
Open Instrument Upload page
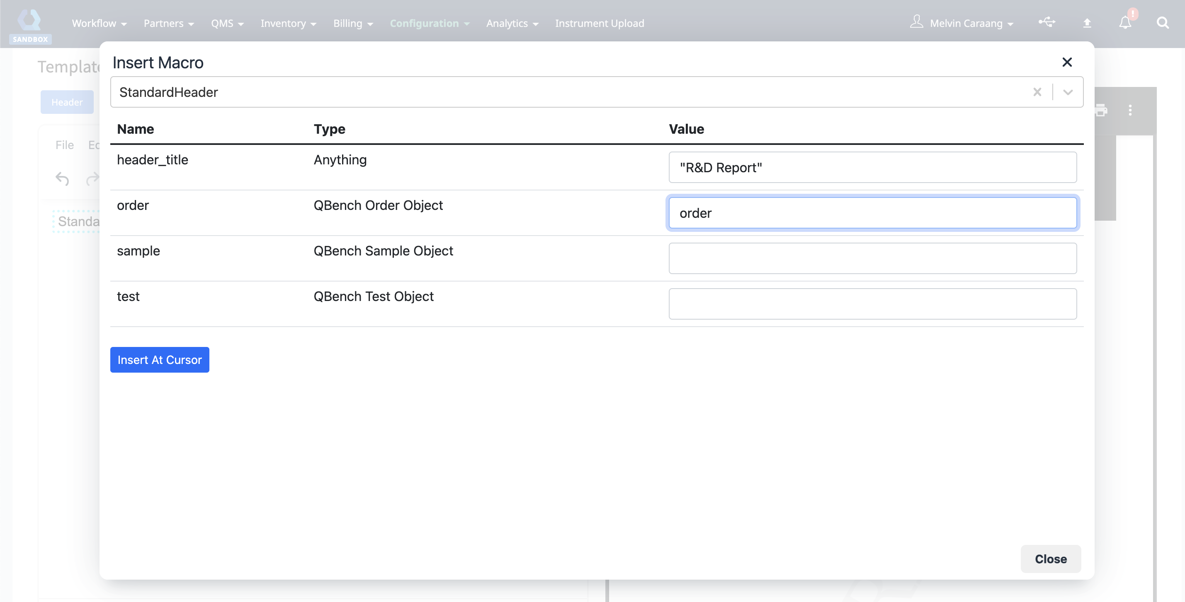[599, 23]
